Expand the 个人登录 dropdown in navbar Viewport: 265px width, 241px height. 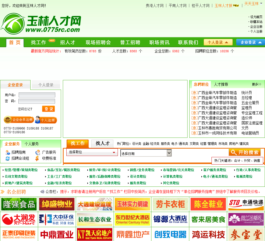[218, 42]
